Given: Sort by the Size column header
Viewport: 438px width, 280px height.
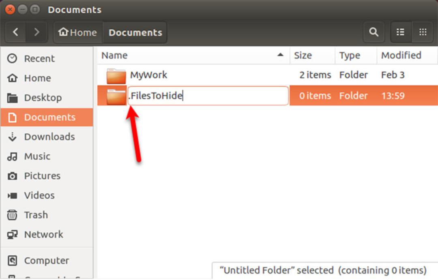Looking at the screenshot, I should 312,55.
